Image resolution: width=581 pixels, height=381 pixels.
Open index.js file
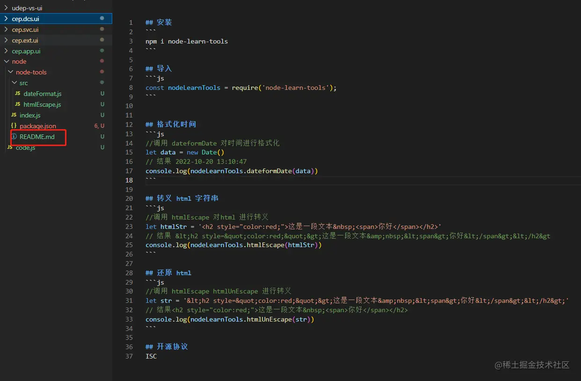(x=30, y=115)
